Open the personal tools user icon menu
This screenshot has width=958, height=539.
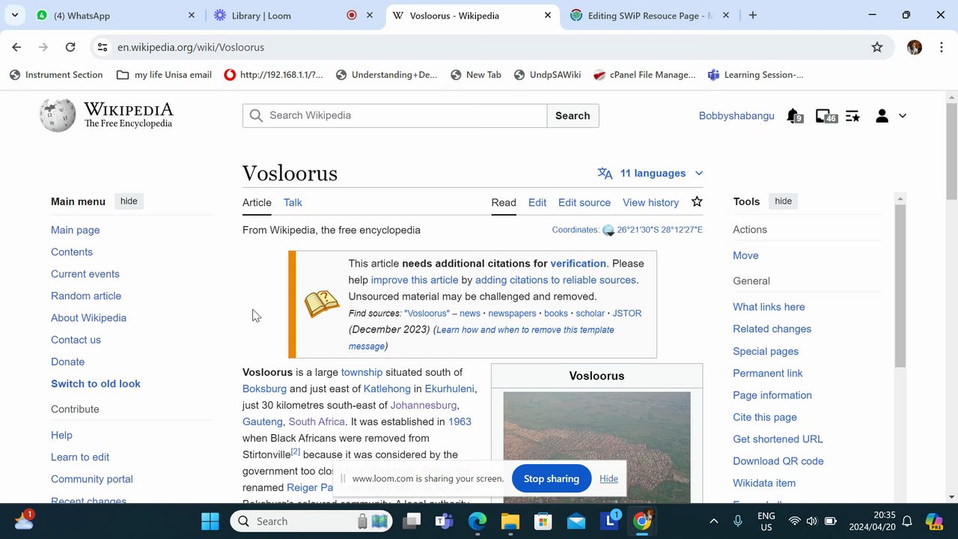point(891,116)
